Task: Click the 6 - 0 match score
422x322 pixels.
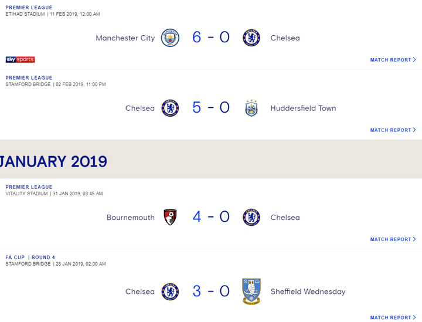Action: (211, 38)
